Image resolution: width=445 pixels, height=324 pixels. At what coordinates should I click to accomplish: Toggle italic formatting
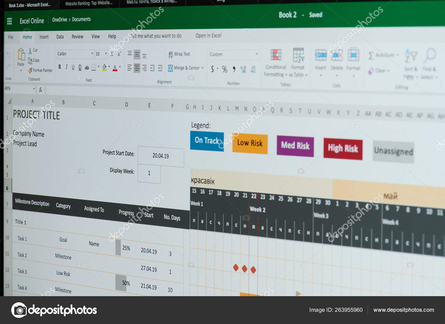tap(66, 66)
